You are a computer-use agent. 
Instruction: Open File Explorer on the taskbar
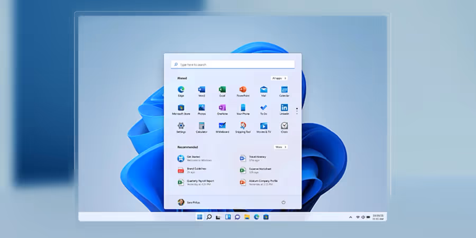coord(247,217)
